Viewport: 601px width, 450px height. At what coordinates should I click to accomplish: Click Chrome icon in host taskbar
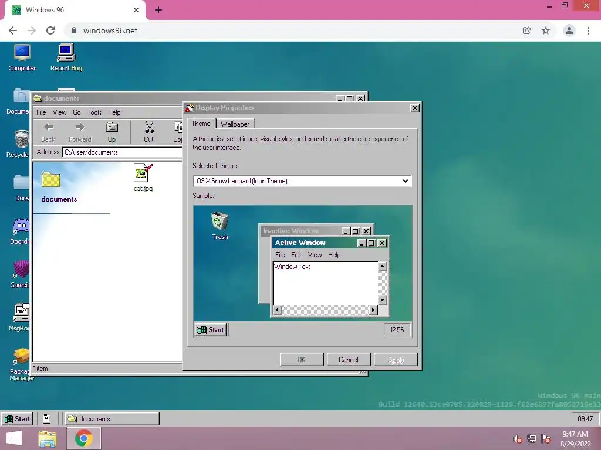84,438
